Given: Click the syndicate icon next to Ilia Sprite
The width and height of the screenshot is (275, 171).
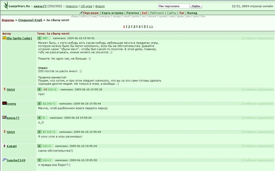Looking at the screenshot, I should 4,38.
